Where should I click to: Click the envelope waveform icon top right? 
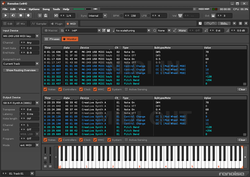tap(211, 23)
